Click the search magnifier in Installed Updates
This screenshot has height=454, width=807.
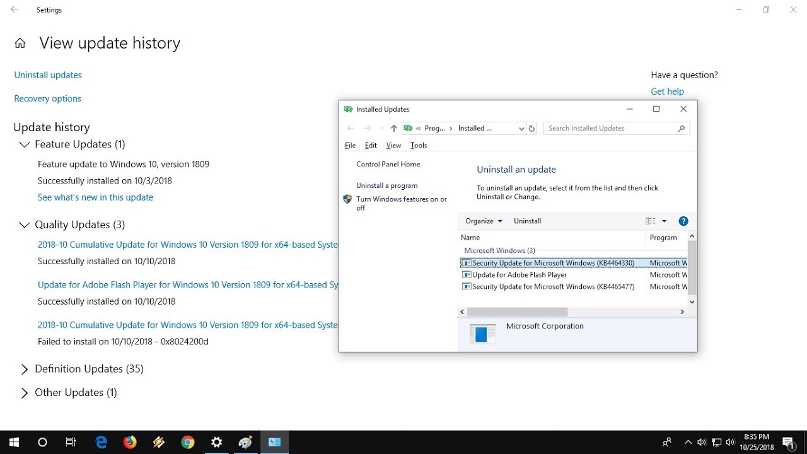[x=682, y=128]
